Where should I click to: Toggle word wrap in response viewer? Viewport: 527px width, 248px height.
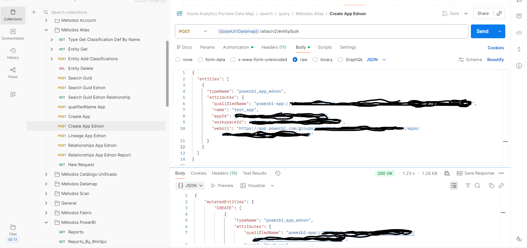point(454,186)
